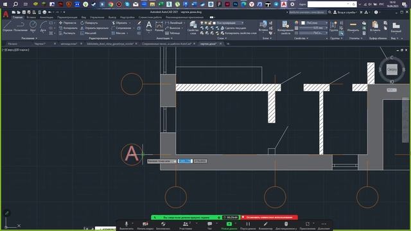This screenshot has width=411, height=231.
Task: Open the Вид ribbon tab
Action: [x=83, y=17]
